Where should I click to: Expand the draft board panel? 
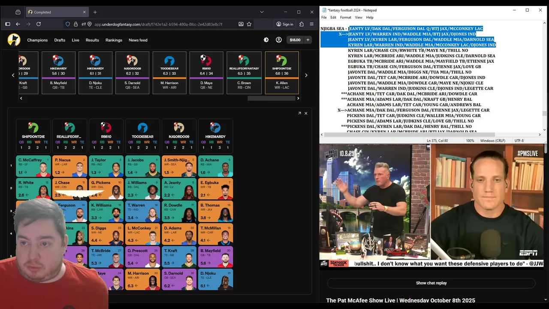click(x=299, y=113)
